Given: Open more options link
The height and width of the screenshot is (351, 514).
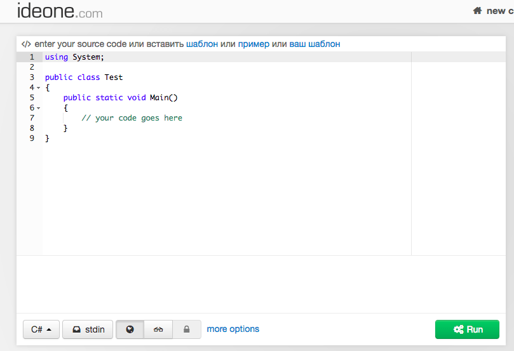Looking at the screenshot, I should pyautogui.click(x=233, y=329).
